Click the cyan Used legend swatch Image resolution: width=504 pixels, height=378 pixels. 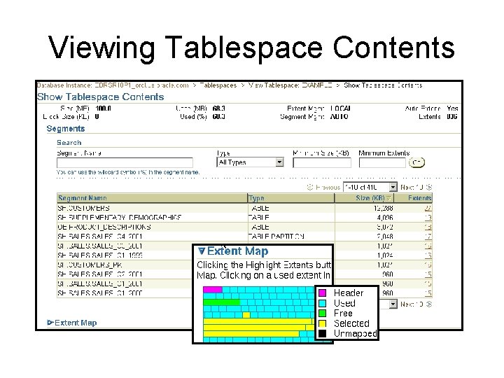(322, 303)
